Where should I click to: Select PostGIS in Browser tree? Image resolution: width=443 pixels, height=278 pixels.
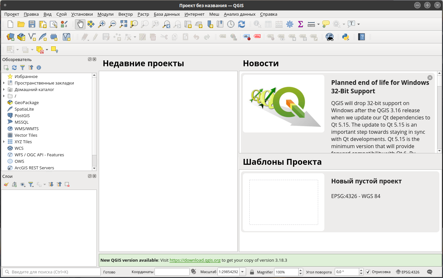22,116
